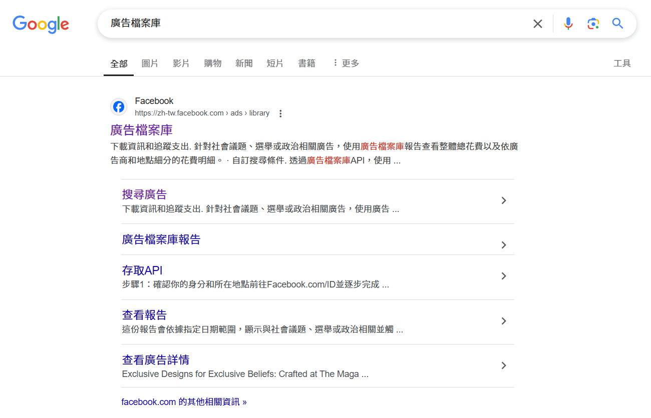Click chevron next to 查看報告

(x=504, y=321)
